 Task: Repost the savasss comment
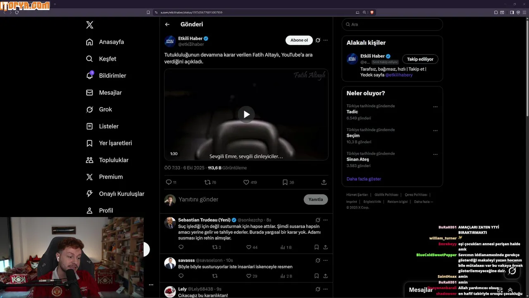[x=214, y=276]
